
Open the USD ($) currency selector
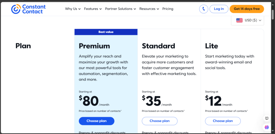(247, 20)
